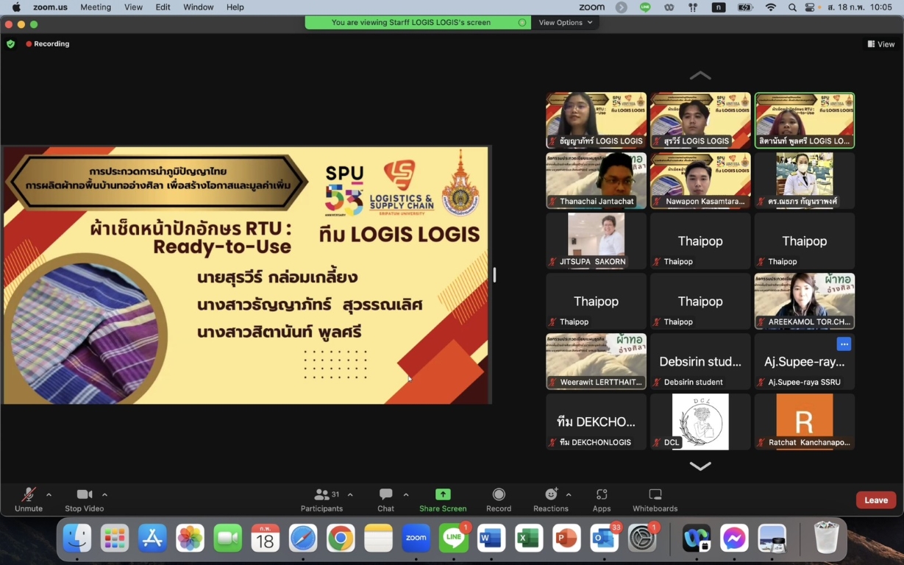The height and width of the screenshot is (565, 904).
Task: Expand the arrow next to Reactions
Action: coord(569,494)
